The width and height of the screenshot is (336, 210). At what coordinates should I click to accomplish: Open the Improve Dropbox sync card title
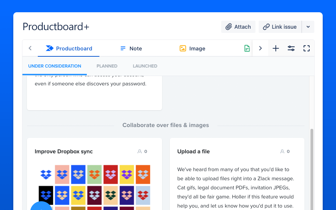tap(64, 152)
